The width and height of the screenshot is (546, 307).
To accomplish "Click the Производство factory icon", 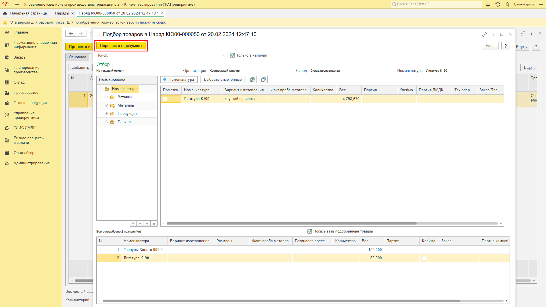I will (x=7, y=93).
